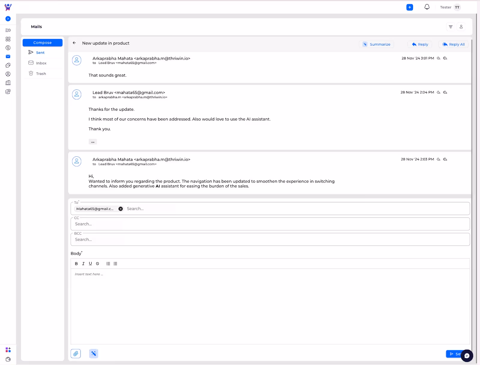
Task: Open the wallet icon at sidebar bottom
Action: click(x=8, y=359)
